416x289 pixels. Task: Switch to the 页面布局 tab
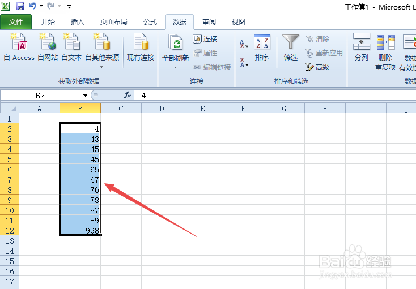click(x=114, y=22)
